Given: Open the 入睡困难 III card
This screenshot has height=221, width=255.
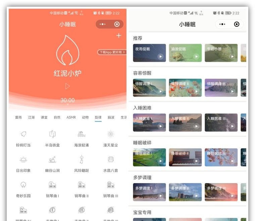Looking at the screenshot, I should tap(221, 122).
